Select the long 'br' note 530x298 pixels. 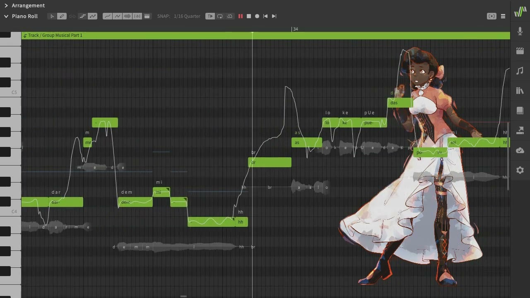click(270, 162)
